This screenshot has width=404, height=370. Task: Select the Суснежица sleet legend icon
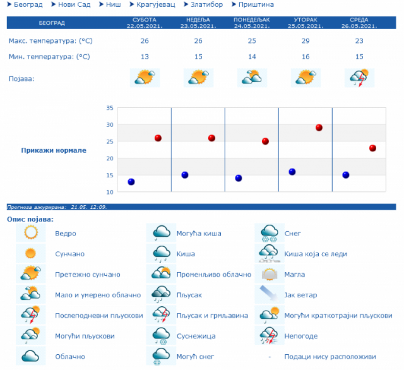coord(161,335)
